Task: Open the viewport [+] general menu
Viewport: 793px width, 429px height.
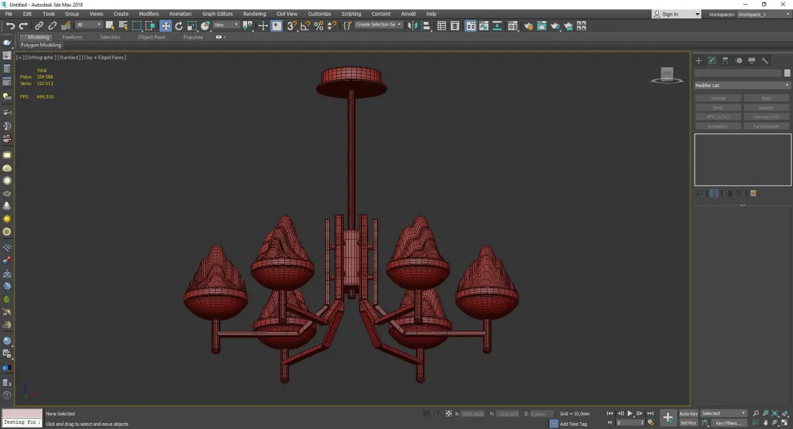Action: pos(20,57)
